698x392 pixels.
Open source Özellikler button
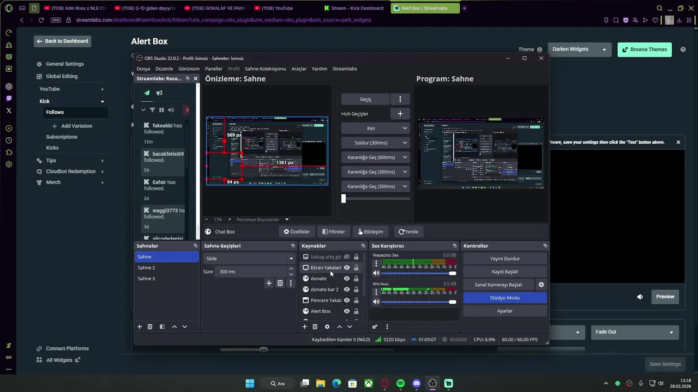click(x=297, y=232)
